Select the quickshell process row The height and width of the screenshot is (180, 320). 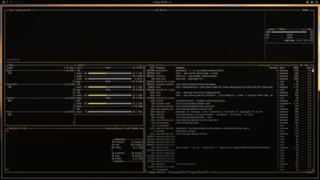[229, 70]
